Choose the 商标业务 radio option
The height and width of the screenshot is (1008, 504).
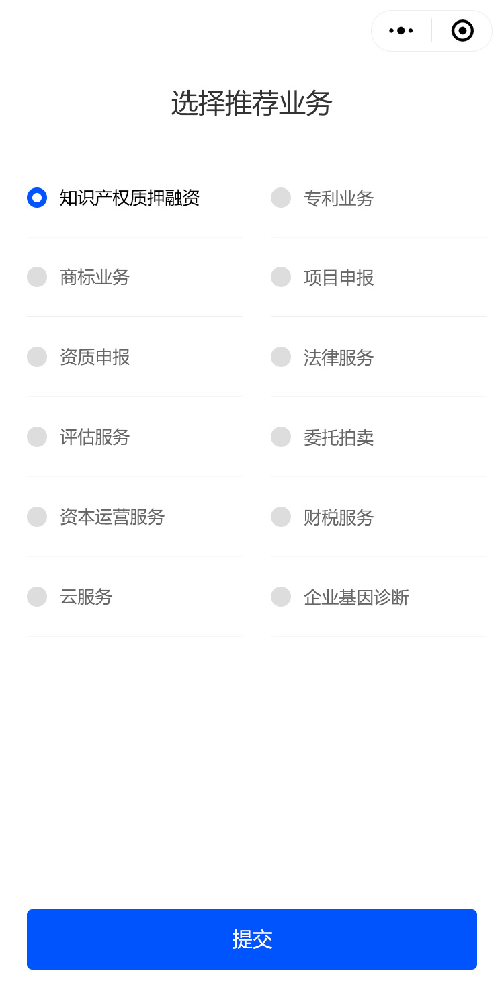point(37,277)
